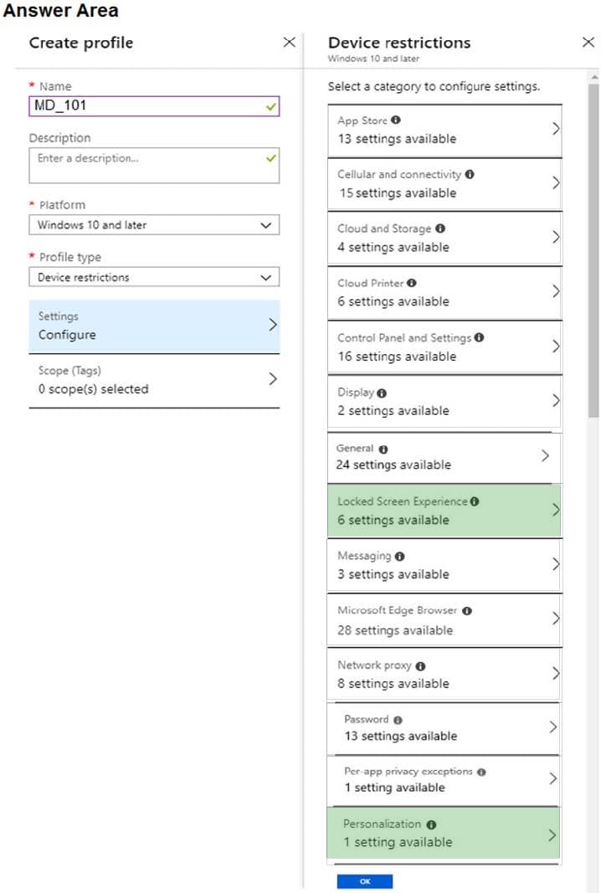Click info icon beside Microsoft Edge Browser
The image size is (601, 893).
[x=467, y=611]
